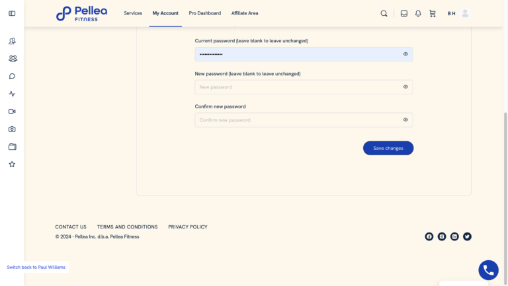Focus the Current password field

304,54
